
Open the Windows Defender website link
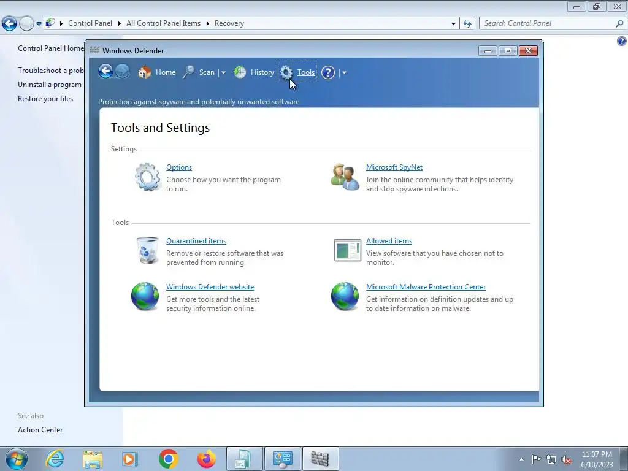210,287
